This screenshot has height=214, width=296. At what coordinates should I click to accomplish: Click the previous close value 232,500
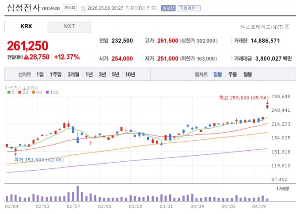coord(122,41)
